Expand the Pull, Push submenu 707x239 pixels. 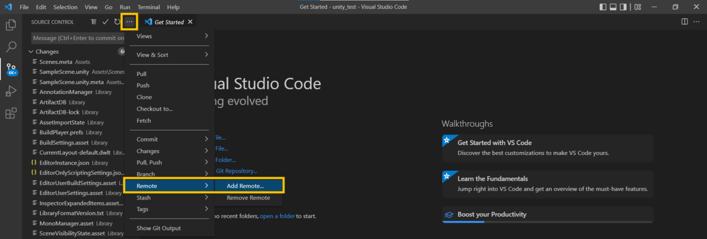(169, 162)
